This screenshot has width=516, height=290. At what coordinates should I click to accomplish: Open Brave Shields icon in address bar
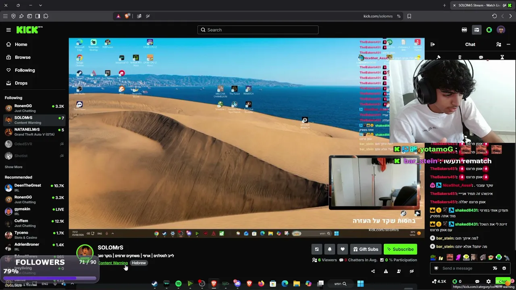127,16
